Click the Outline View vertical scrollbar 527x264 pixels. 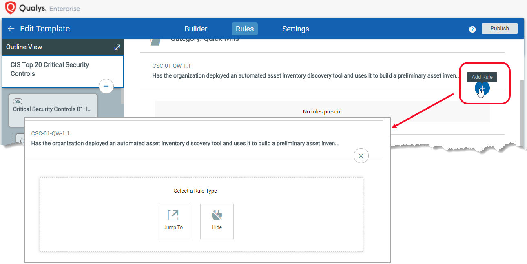coord(122,96)
